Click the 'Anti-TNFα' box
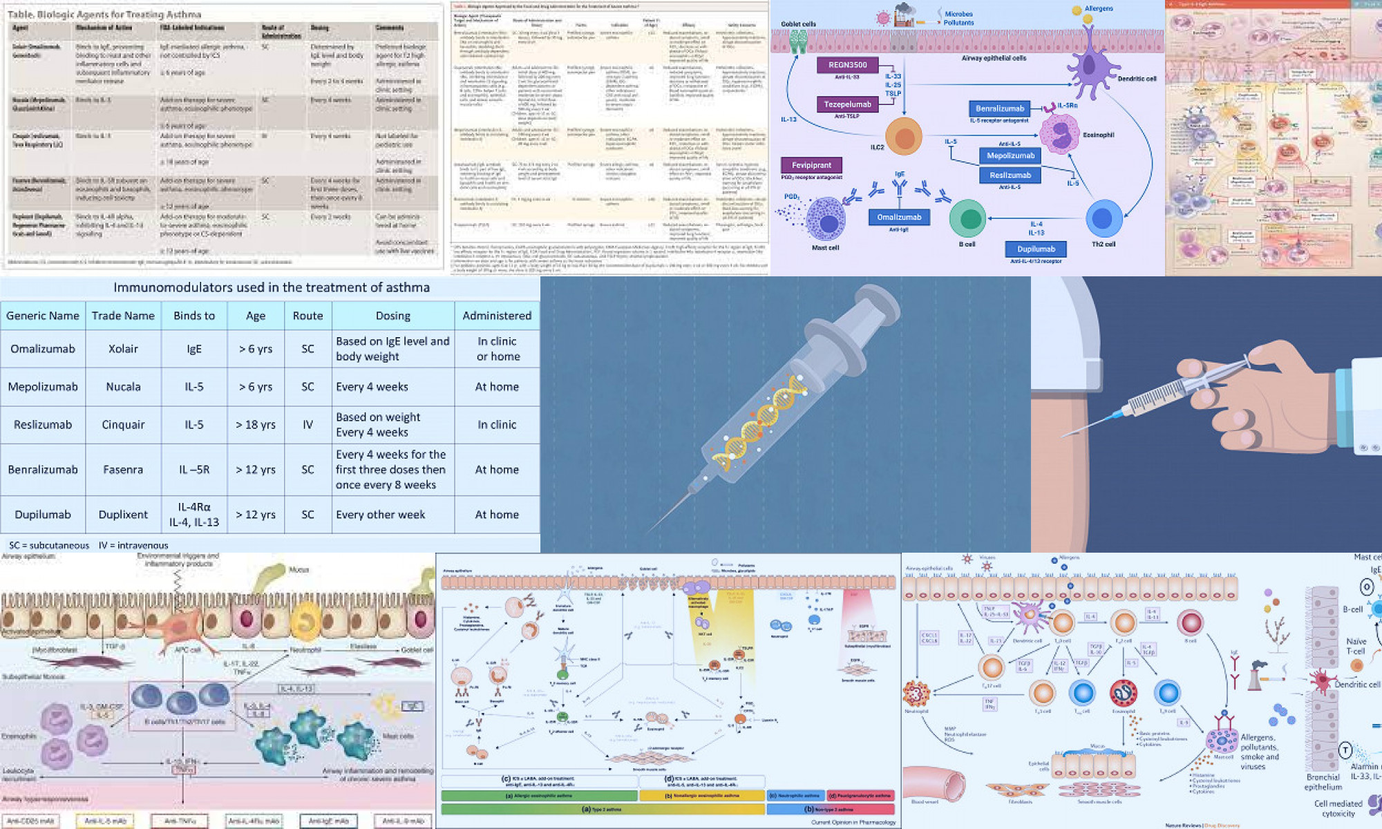 coord(180,821)
